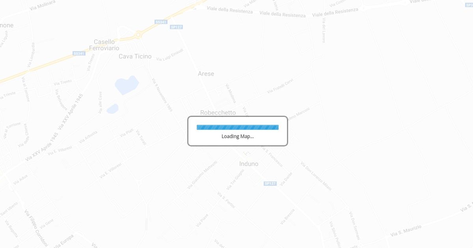
Task: Click the Cava Ticino label
Action: (135, 56)
